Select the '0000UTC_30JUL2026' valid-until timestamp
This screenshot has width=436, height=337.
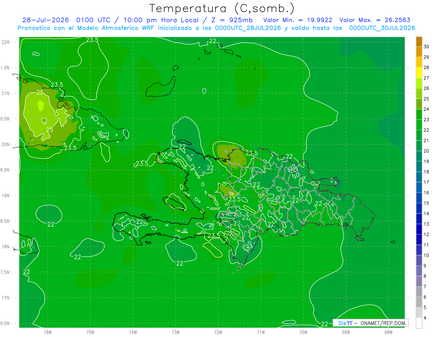coord(382,28)
